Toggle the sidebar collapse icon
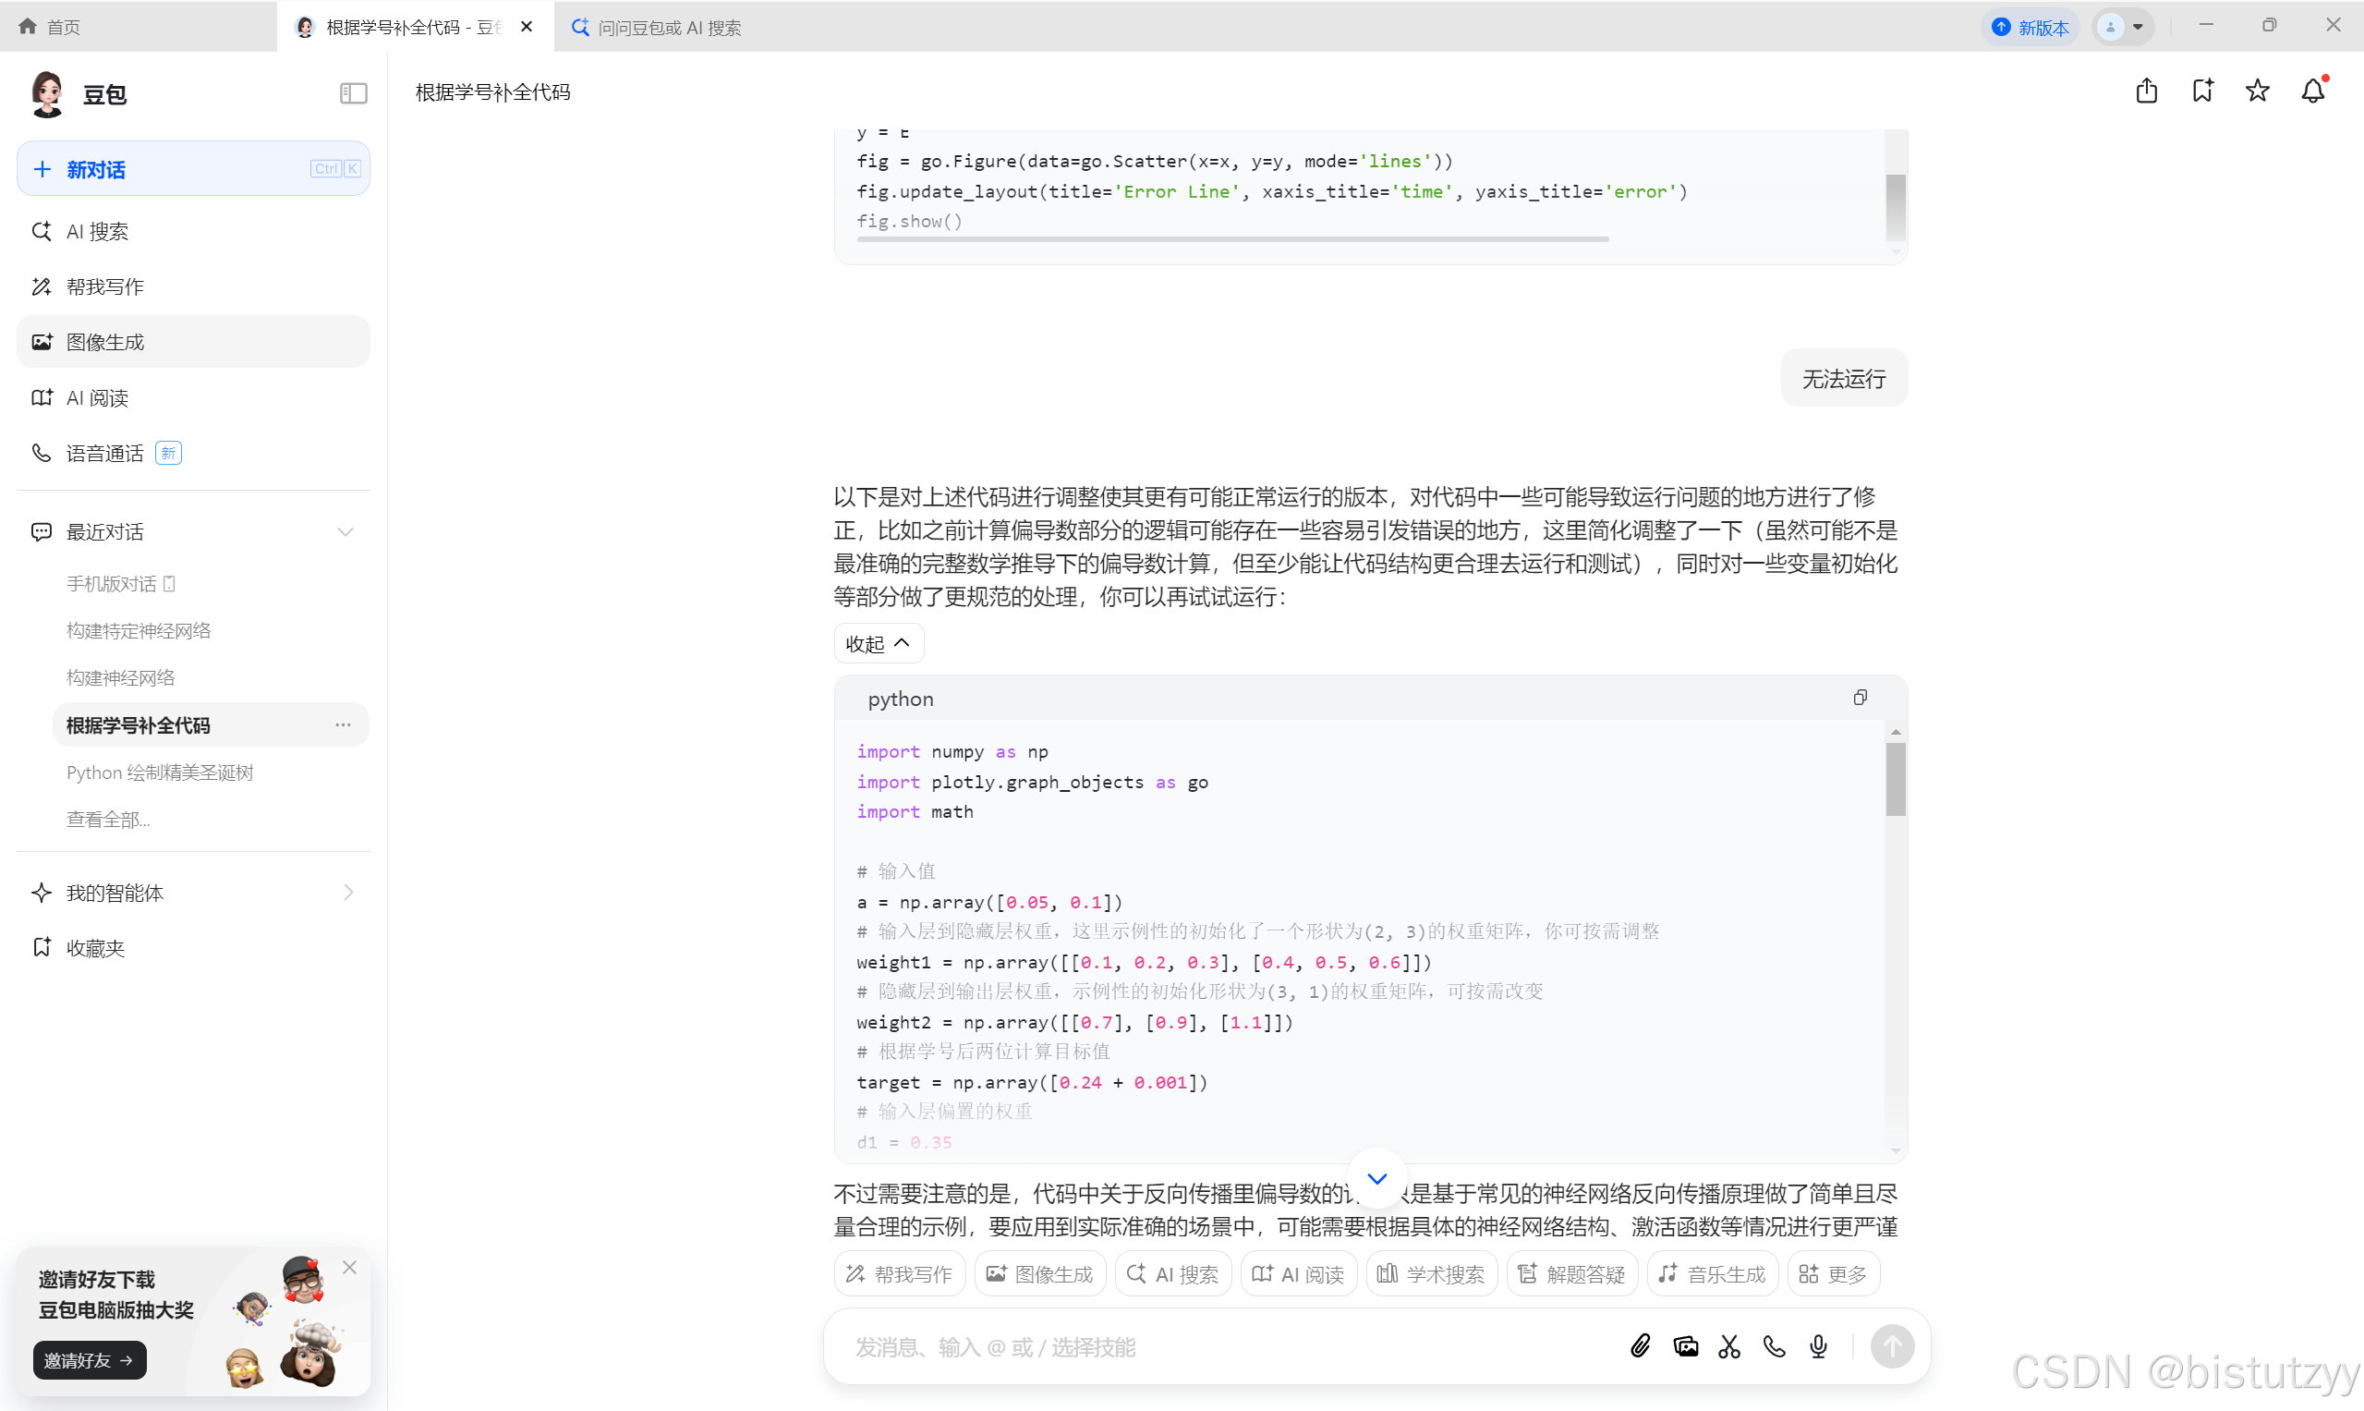Screen dimensions: 2364x1411 tap(353, 93)
